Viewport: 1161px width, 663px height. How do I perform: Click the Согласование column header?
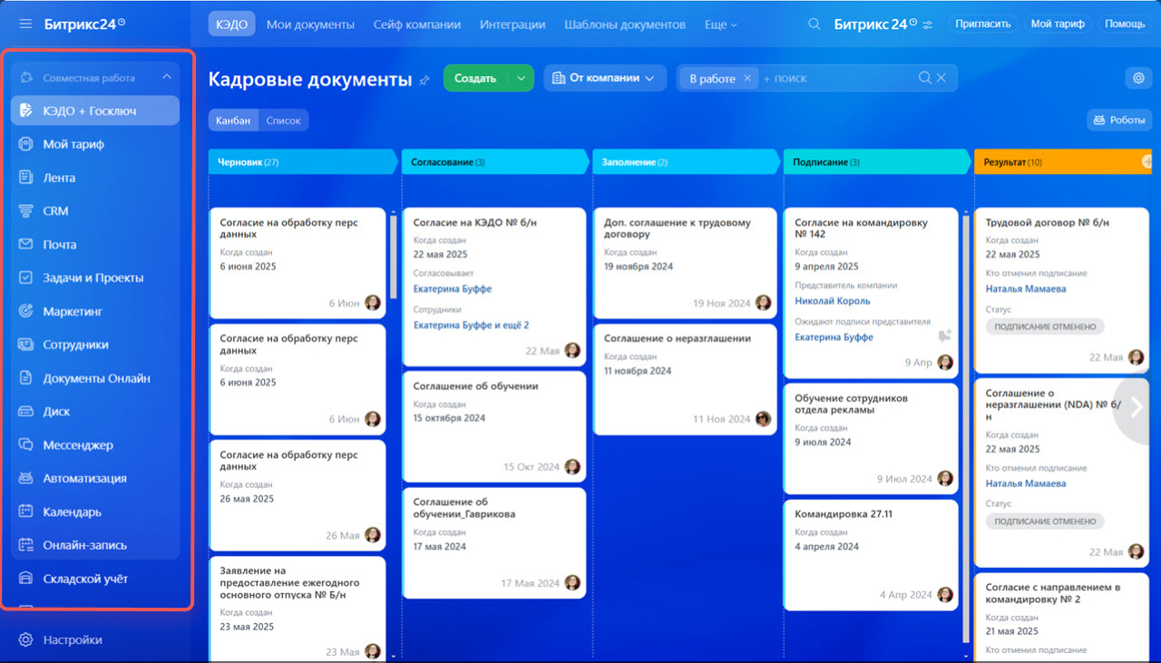(494, 161)
